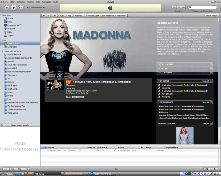This screenshot has height=176, width=221.
Task: Click Tell a Friend
Action: [185, 73]
